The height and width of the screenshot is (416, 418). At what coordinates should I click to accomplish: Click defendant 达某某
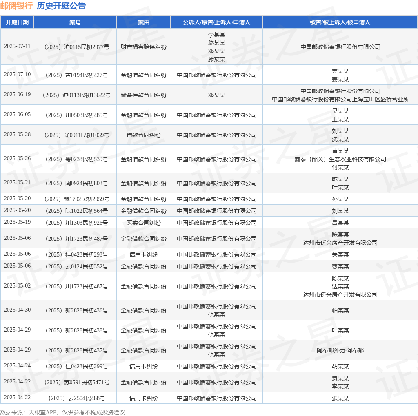coord(340,286)
